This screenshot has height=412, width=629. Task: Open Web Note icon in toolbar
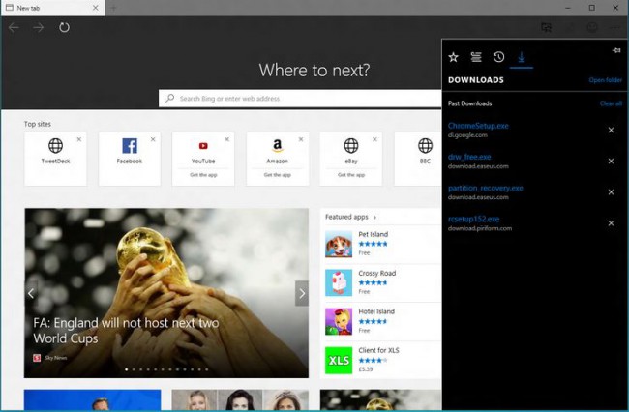pyautogui.click(x=546, y=27)
